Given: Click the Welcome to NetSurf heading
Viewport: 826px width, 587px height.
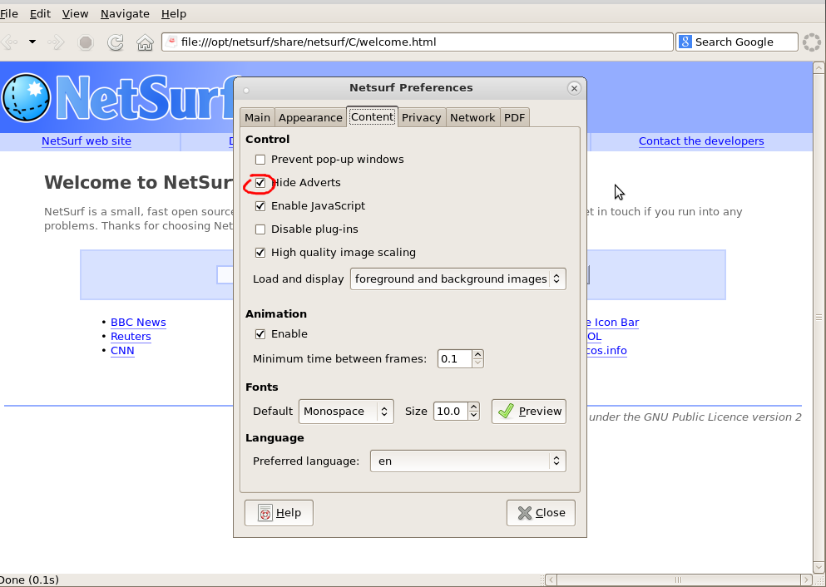Looking at the screenshot, I should 139,183.
